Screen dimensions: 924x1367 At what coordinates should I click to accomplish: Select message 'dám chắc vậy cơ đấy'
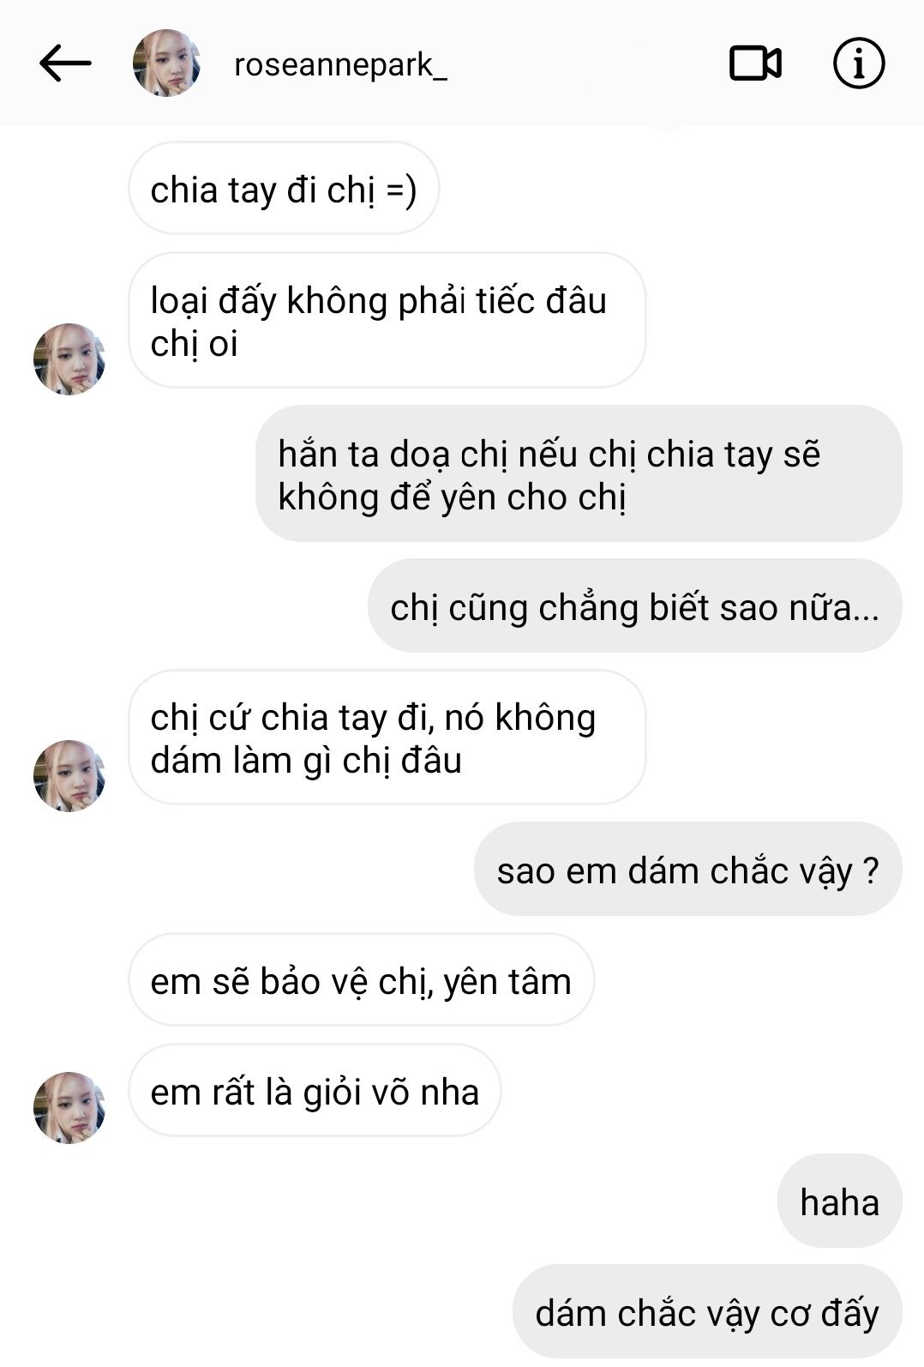tap(707, 1312)
